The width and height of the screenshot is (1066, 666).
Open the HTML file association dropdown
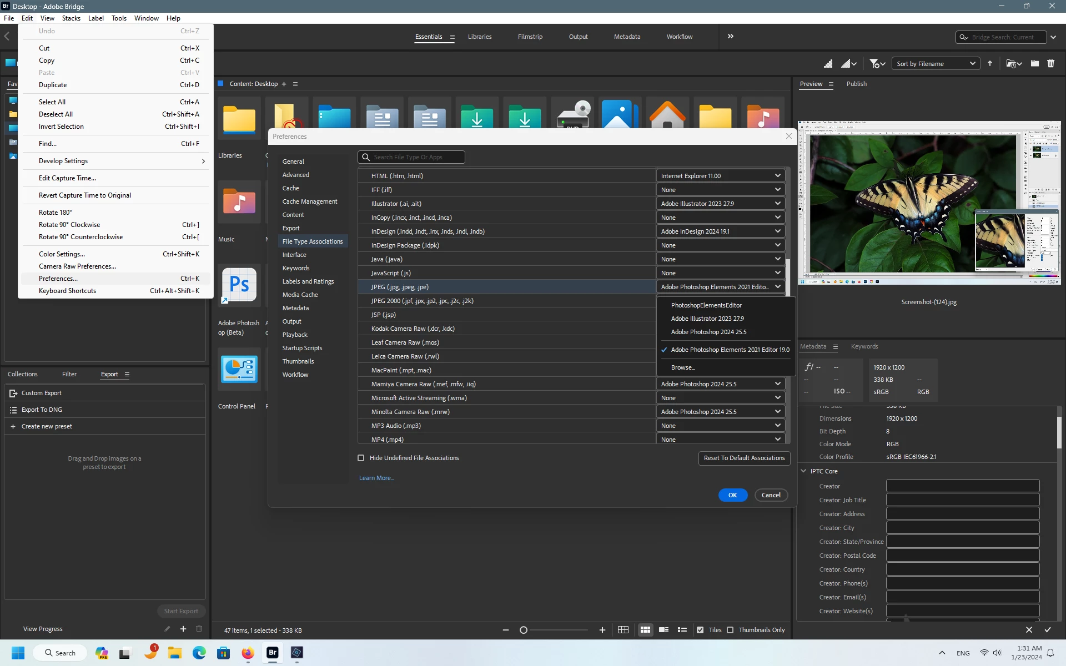[x=720, y=176]
